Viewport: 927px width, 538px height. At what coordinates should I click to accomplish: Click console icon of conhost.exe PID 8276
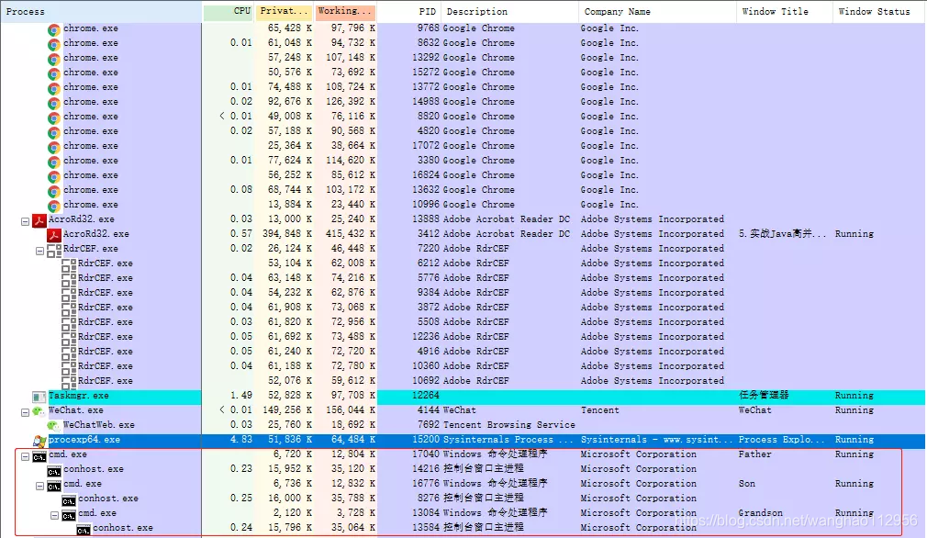[x=69, y=500]
